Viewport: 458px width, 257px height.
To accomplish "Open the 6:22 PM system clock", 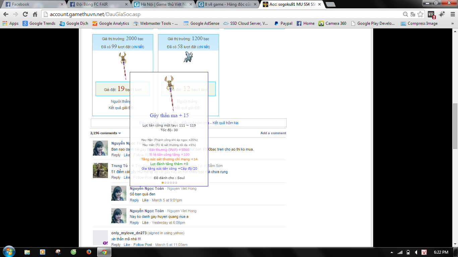I will pos(441,252).
